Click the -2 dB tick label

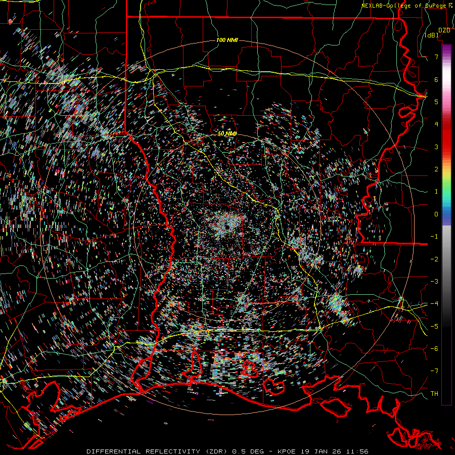coord(434,259)
